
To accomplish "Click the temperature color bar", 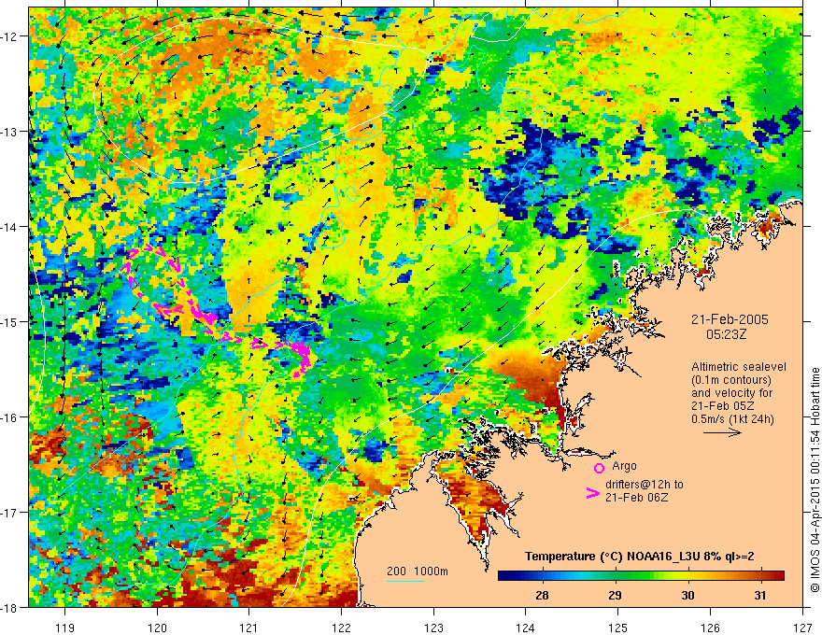I will pos(641,576).
